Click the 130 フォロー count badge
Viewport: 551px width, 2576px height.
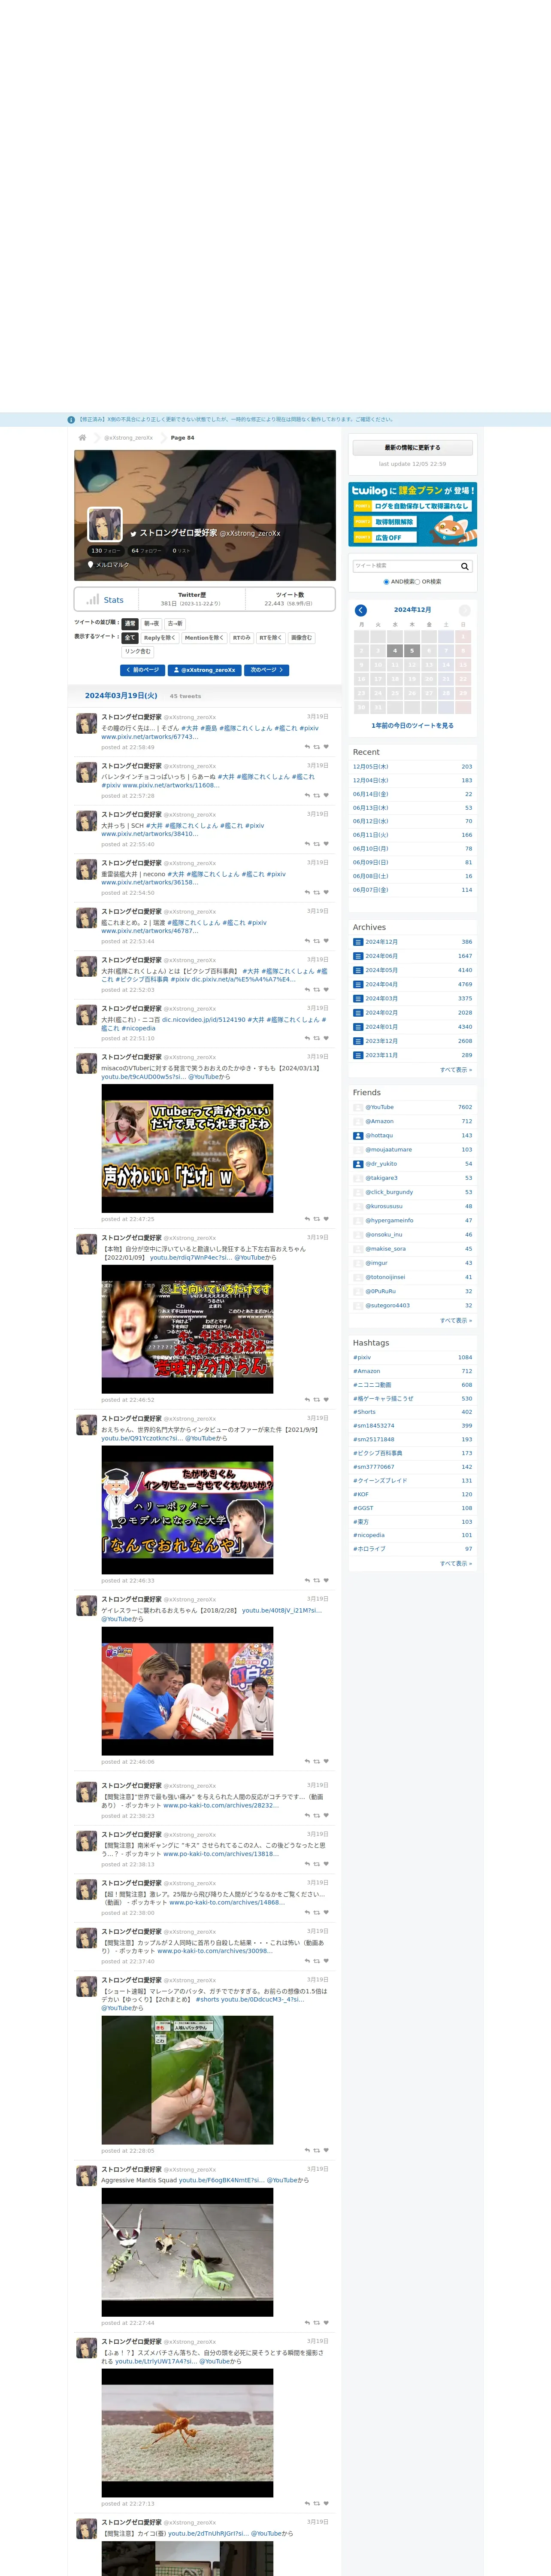pyautogui.click(x=105, y=550)
